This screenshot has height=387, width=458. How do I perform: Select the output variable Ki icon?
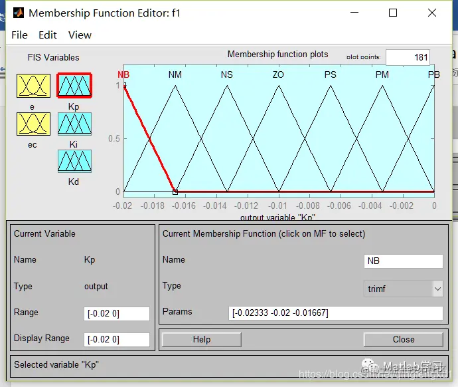(74, 124)
